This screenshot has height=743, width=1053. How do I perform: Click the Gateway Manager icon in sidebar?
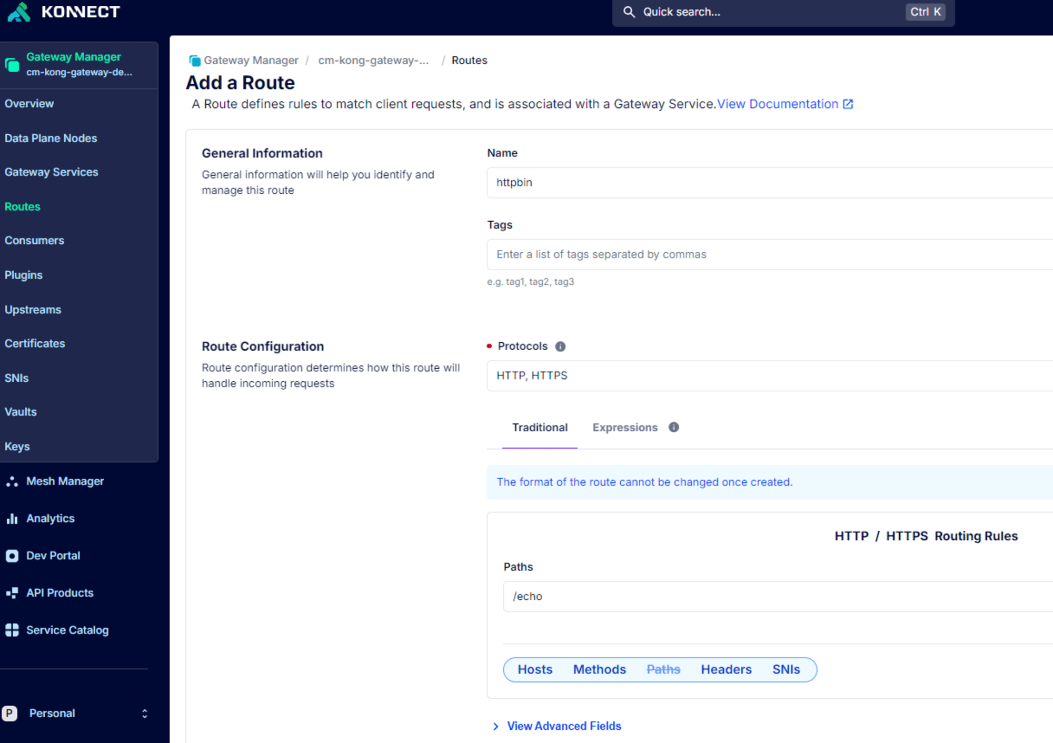12,64
